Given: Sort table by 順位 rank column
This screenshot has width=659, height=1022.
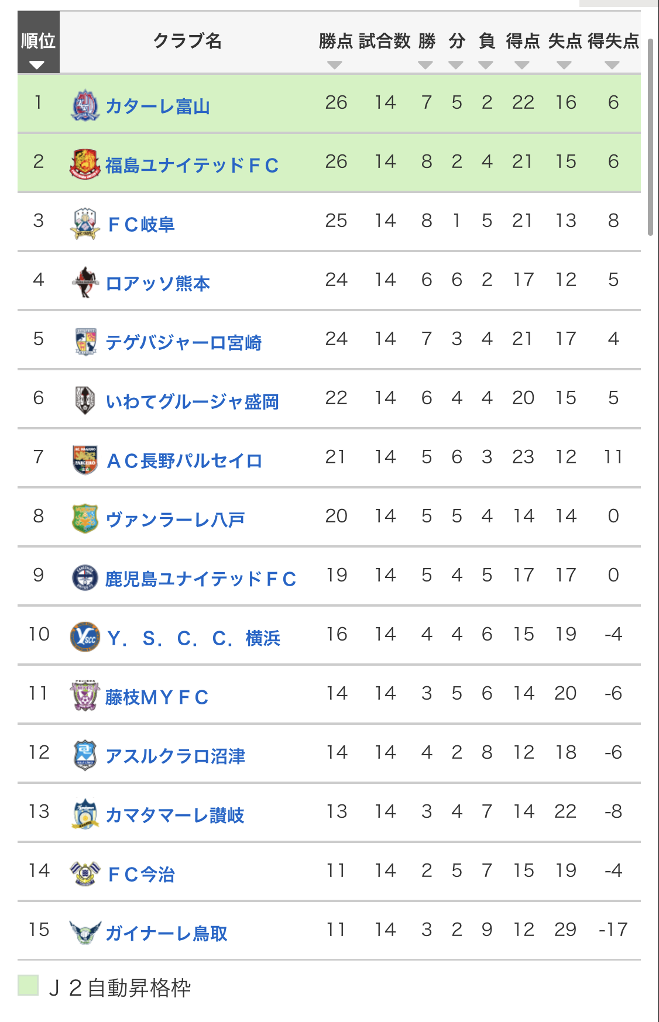Looking at the screenshot, I should pos(39,42).
